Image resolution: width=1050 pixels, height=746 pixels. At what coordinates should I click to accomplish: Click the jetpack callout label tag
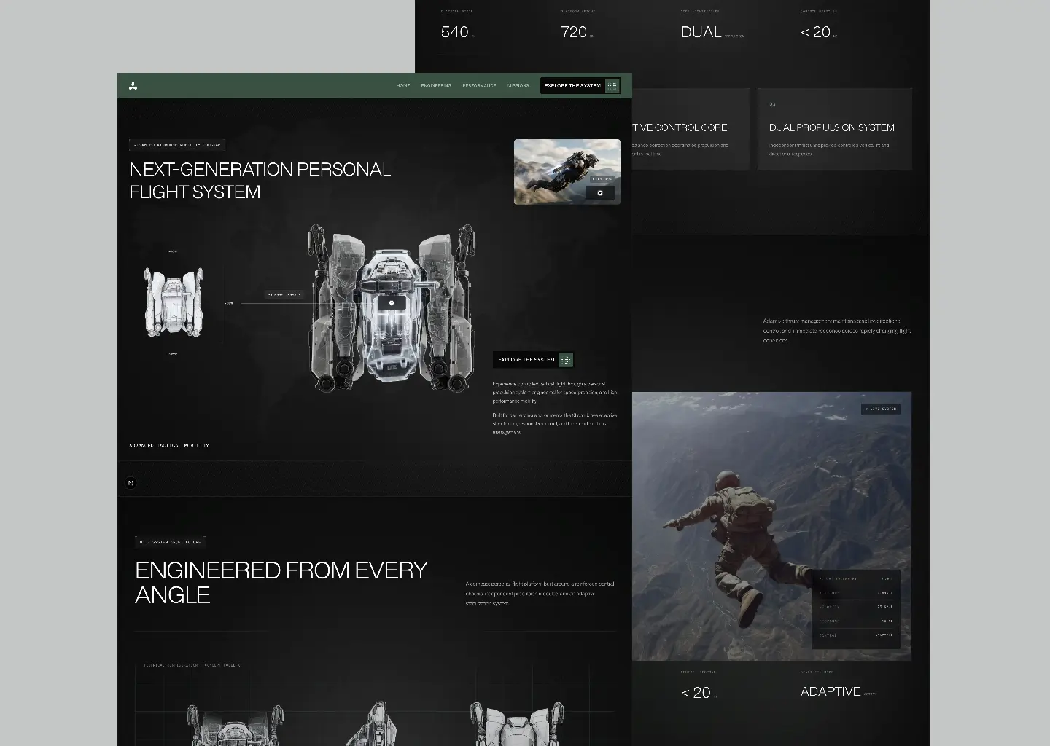(284, 294)
